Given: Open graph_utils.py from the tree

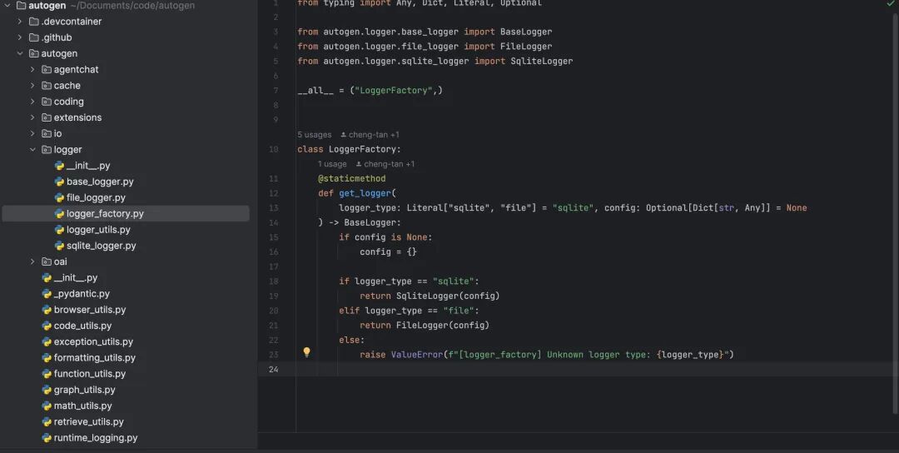Looking at the screenshot, I should 84,390.
